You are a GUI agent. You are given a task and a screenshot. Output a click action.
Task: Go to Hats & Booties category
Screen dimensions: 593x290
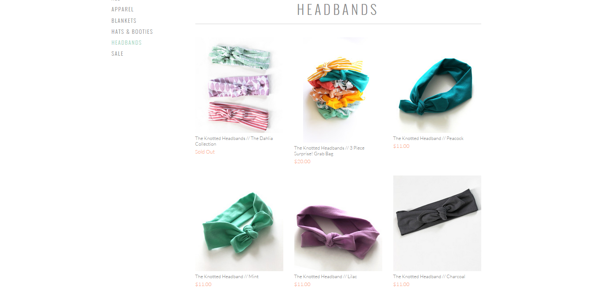tap(132, 32)
